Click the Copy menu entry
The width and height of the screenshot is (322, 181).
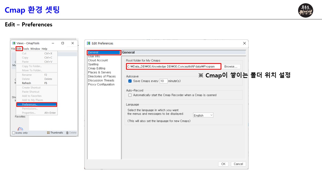[x=37, y=58]
